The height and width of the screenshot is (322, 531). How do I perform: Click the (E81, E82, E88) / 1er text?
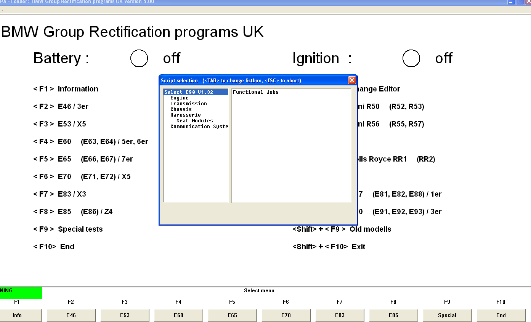tap(407, 194)
